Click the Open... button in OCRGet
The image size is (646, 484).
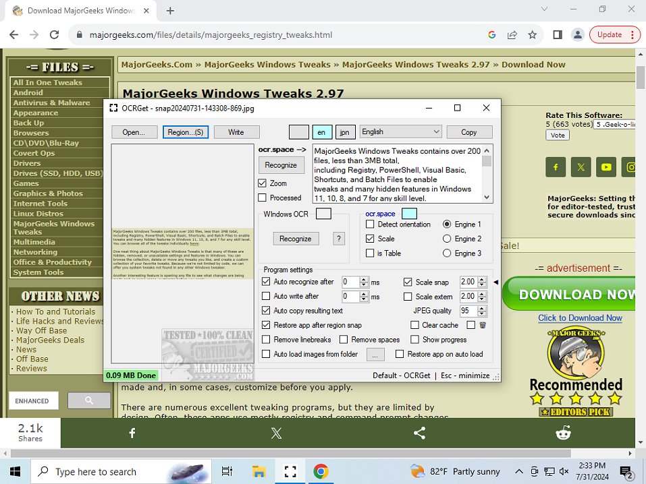coord(134,132)
